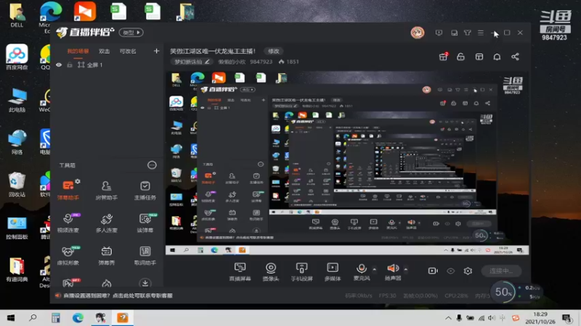The image size is (581, 326).
Task: Add a 手机投屏 phone-casting source
Action: (301, 272)
